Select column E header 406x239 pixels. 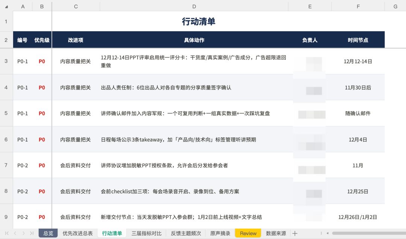(x=310, y=6)
